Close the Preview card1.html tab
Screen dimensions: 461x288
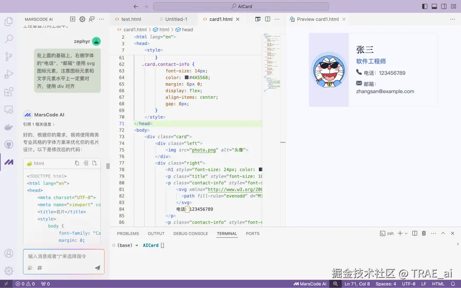point(344,19)
